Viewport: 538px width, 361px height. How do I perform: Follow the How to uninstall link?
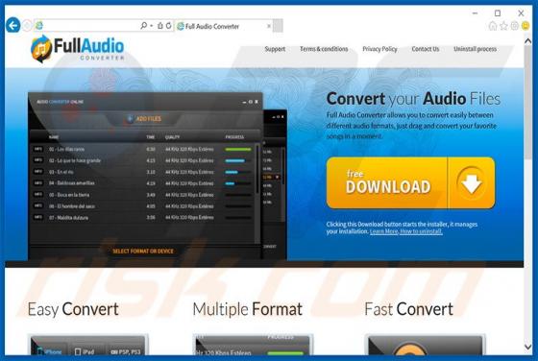point(421,231)
